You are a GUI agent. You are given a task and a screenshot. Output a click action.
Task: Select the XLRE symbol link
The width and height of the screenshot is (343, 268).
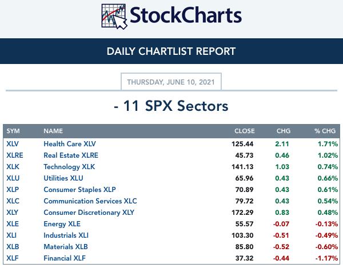[x=15, y=155]
